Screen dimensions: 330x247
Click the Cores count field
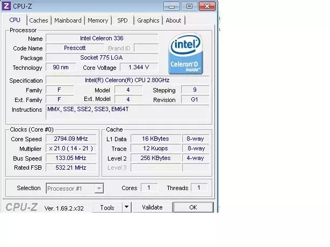click(149, 187)
